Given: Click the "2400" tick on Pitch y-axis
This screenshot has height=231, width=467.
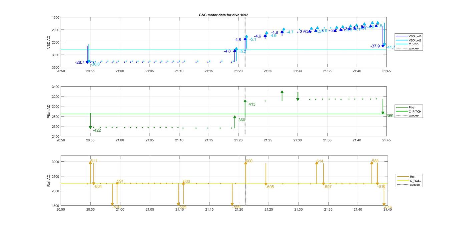Looking at the screenshot, I should coord(55,136).
